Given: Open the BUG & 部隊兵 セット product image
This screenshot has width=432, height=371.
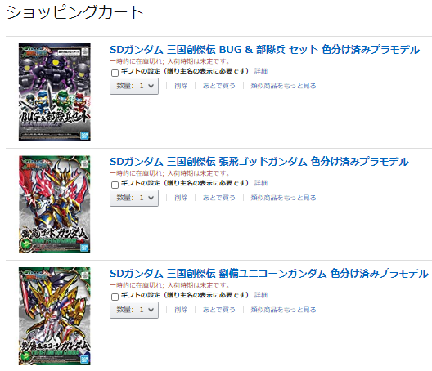Looking at the screenshot, I should click(55, 92).
